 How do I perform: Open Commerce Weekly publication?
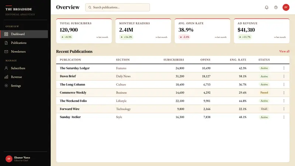click(x=73, y=93)
